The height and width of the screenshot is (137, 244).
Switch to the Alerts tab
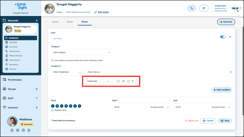click(70, 22)
